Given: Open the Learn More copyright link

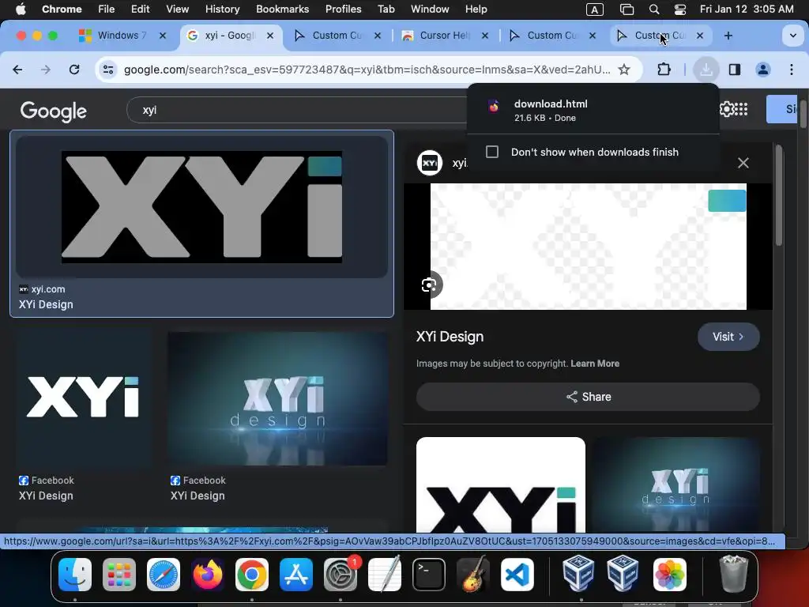Looking at the screenshot, I should (x=595, y=364).
